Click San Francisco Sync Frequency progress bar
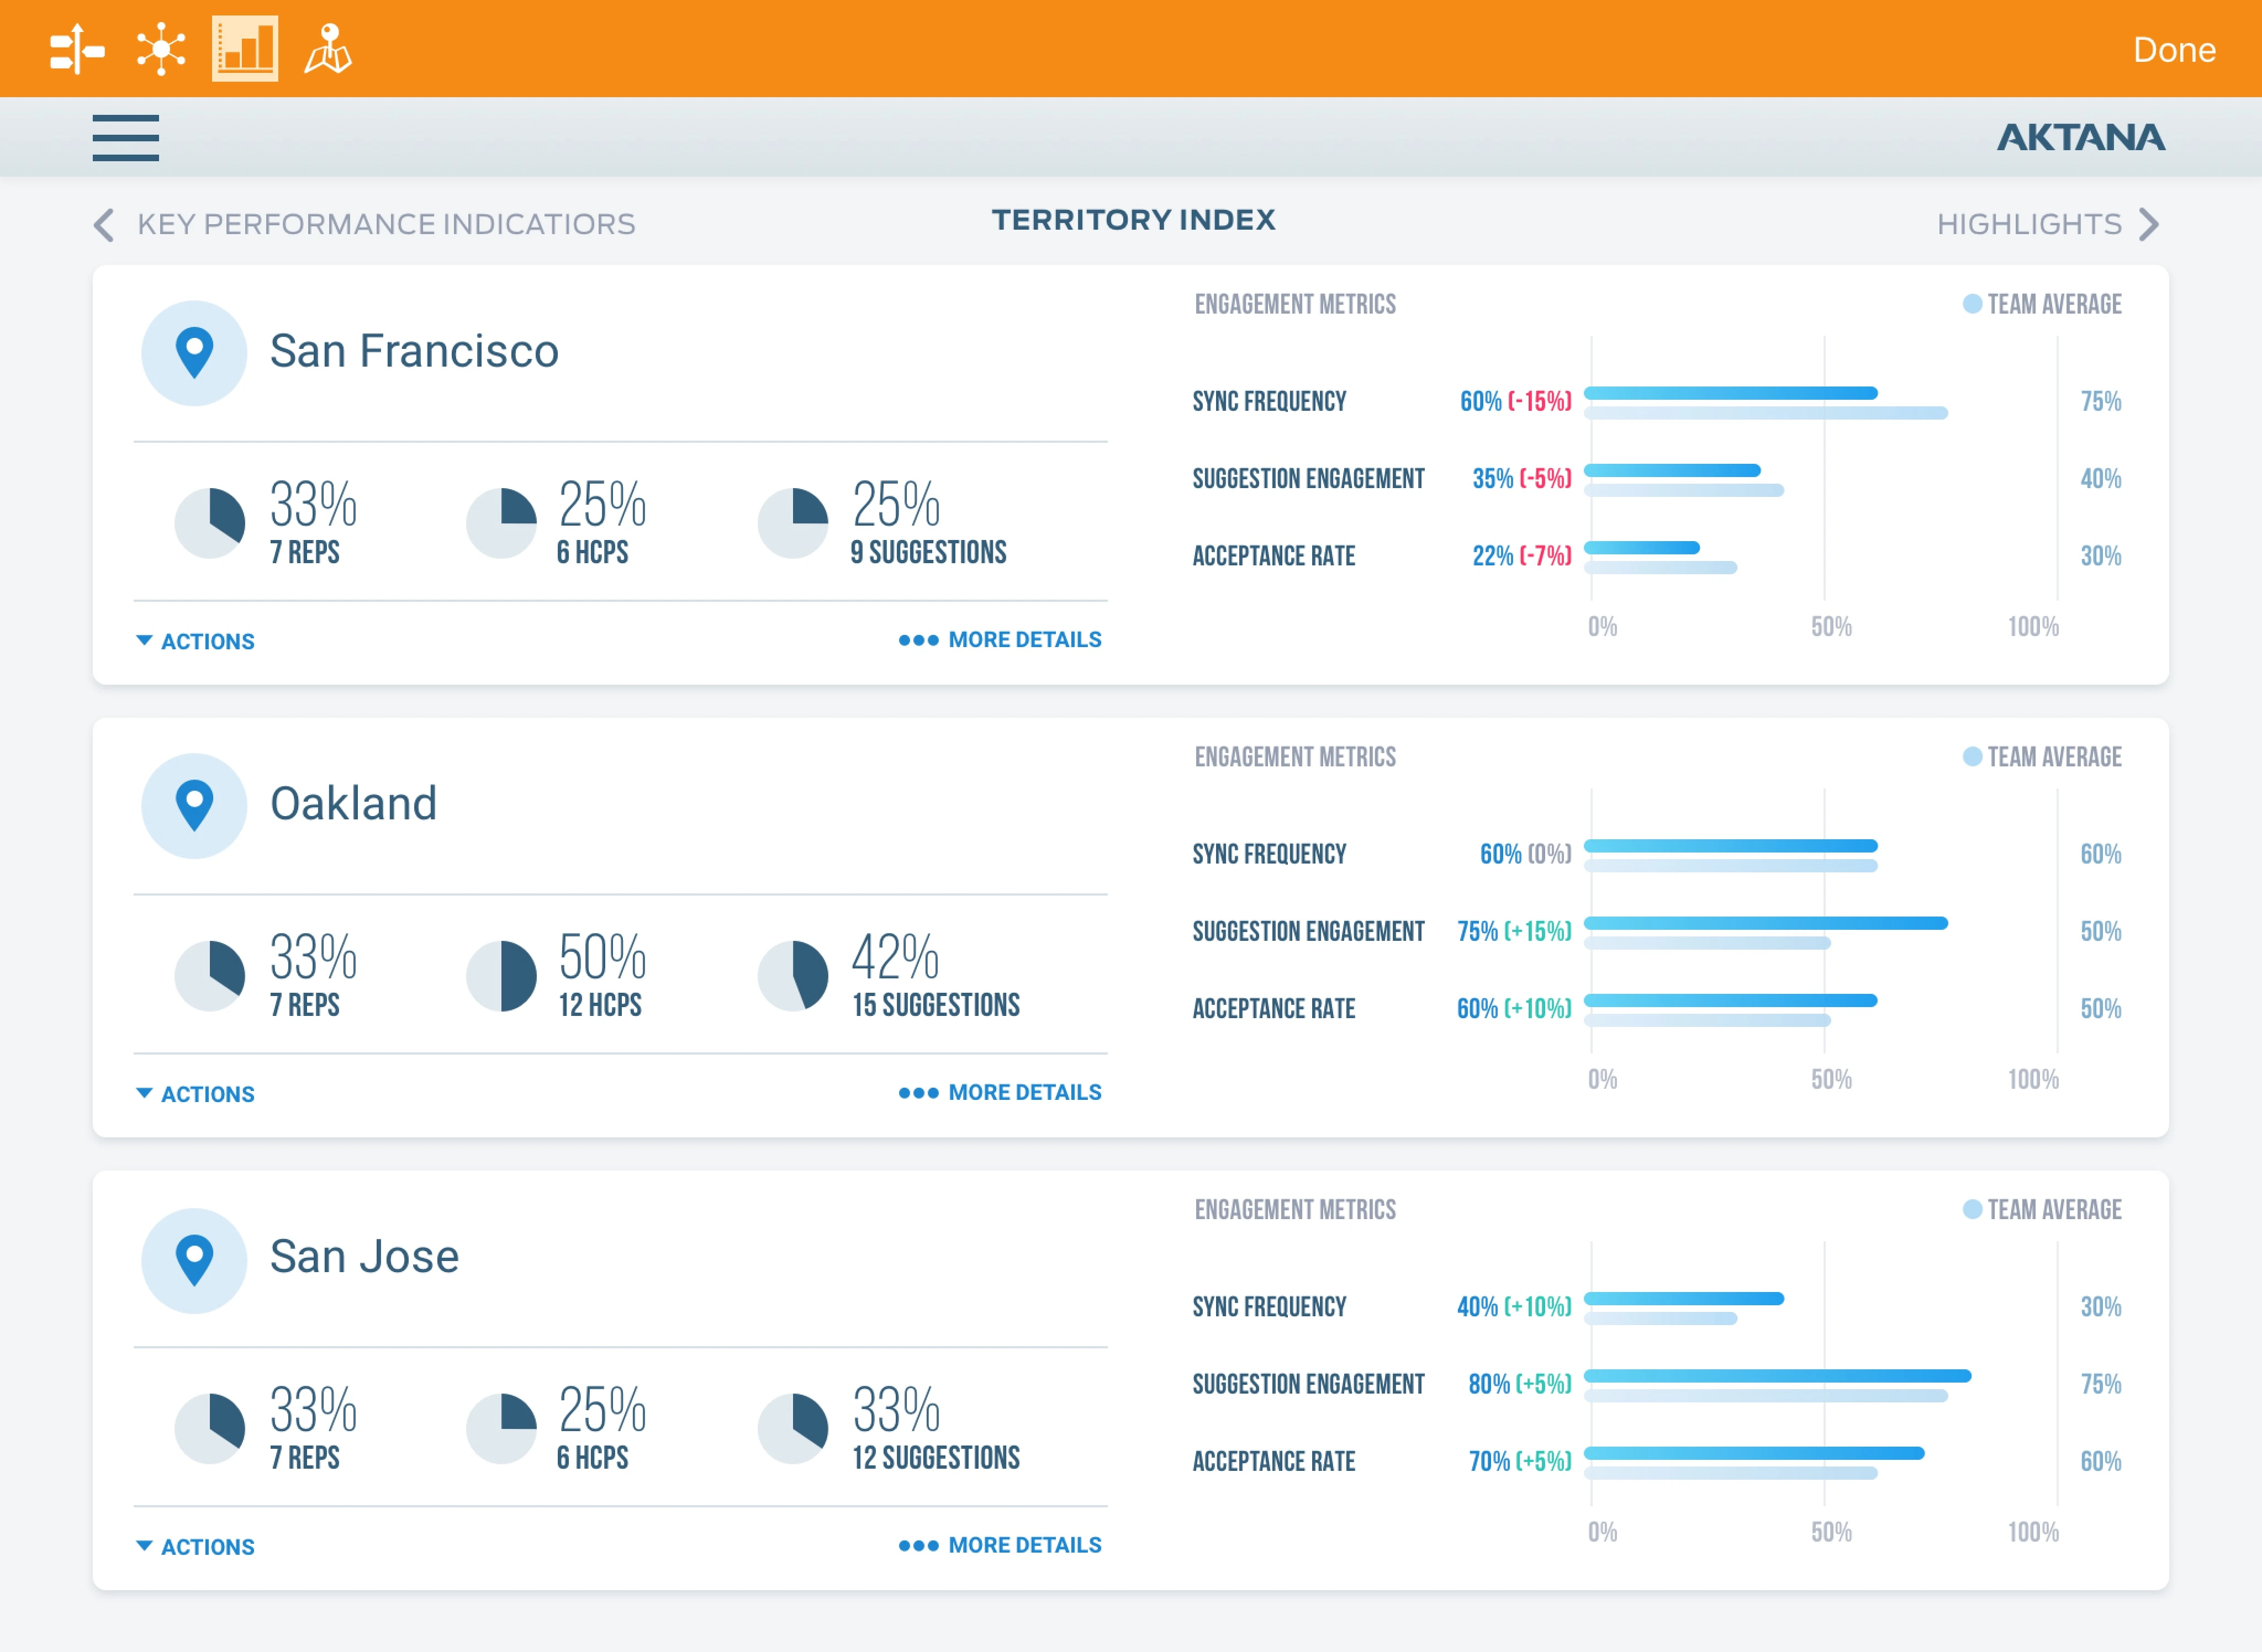 [1730, 394]
